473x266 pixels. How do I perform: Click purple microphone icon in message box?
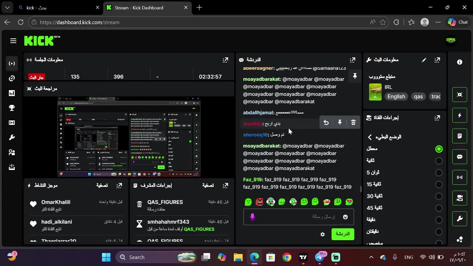(252, 217)
